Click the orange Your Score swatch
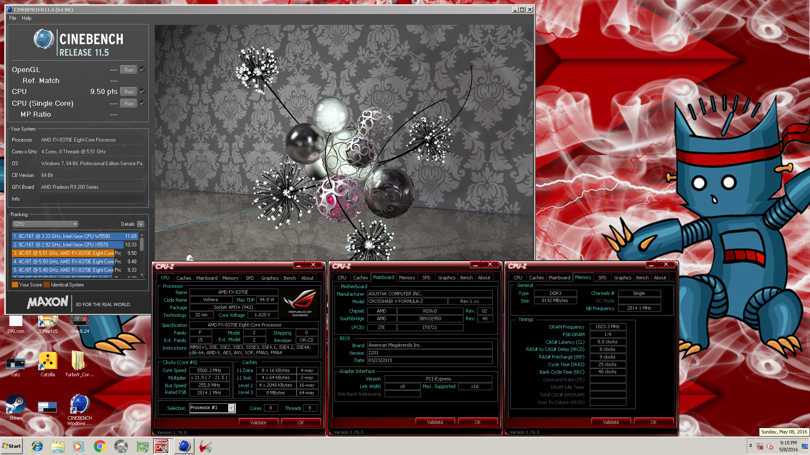The image size is (810, 455). pyautogui.click(x=15, y=285)
